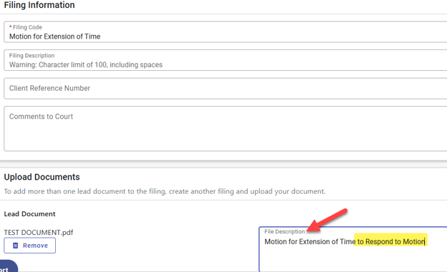Remove the TEST DOCUMENT.pdf lead document
This screenshot has width=447, height=272.
point(29,246)
